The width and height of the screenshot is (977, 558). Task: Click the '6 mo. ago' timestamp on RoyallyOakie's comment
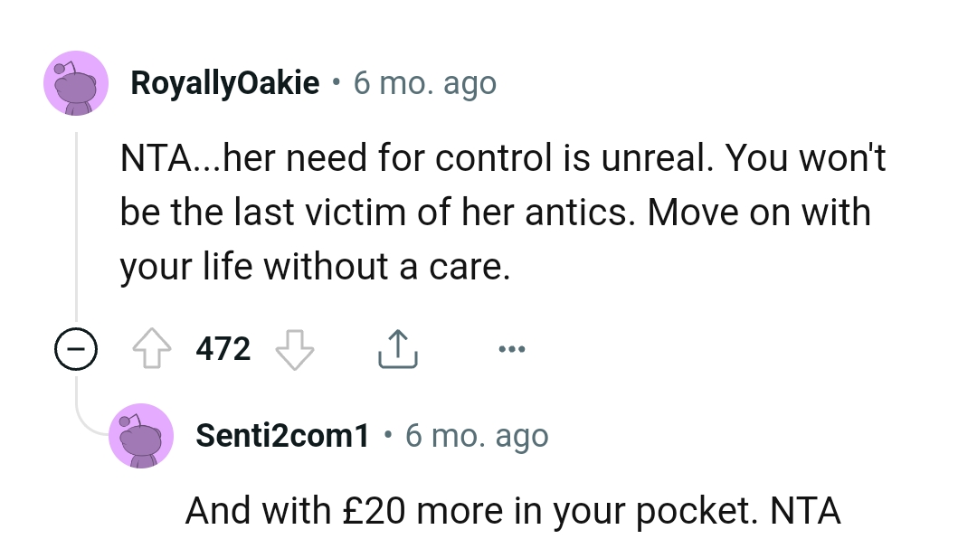[425, 82]
